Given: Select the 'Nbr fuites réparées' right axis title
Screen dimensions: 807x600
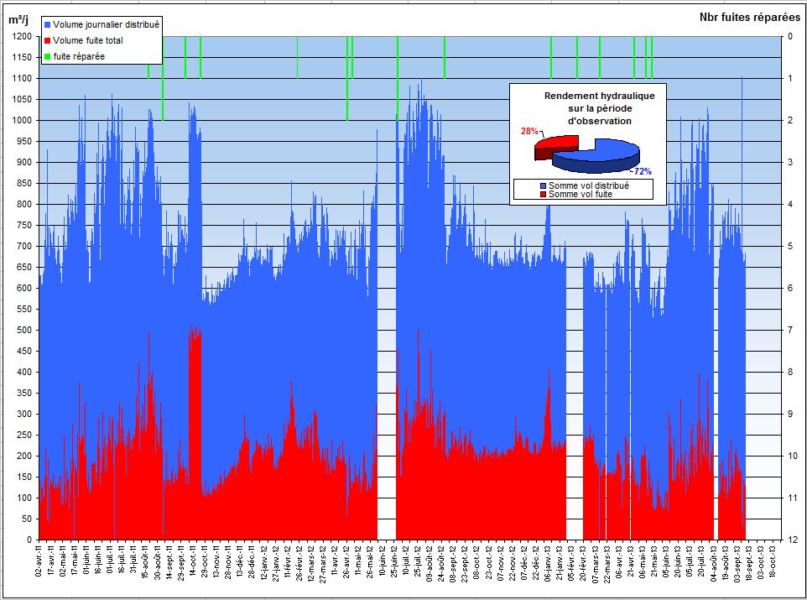Looking at the screenshot, I should pyautogui.click(x=748, y=18).
